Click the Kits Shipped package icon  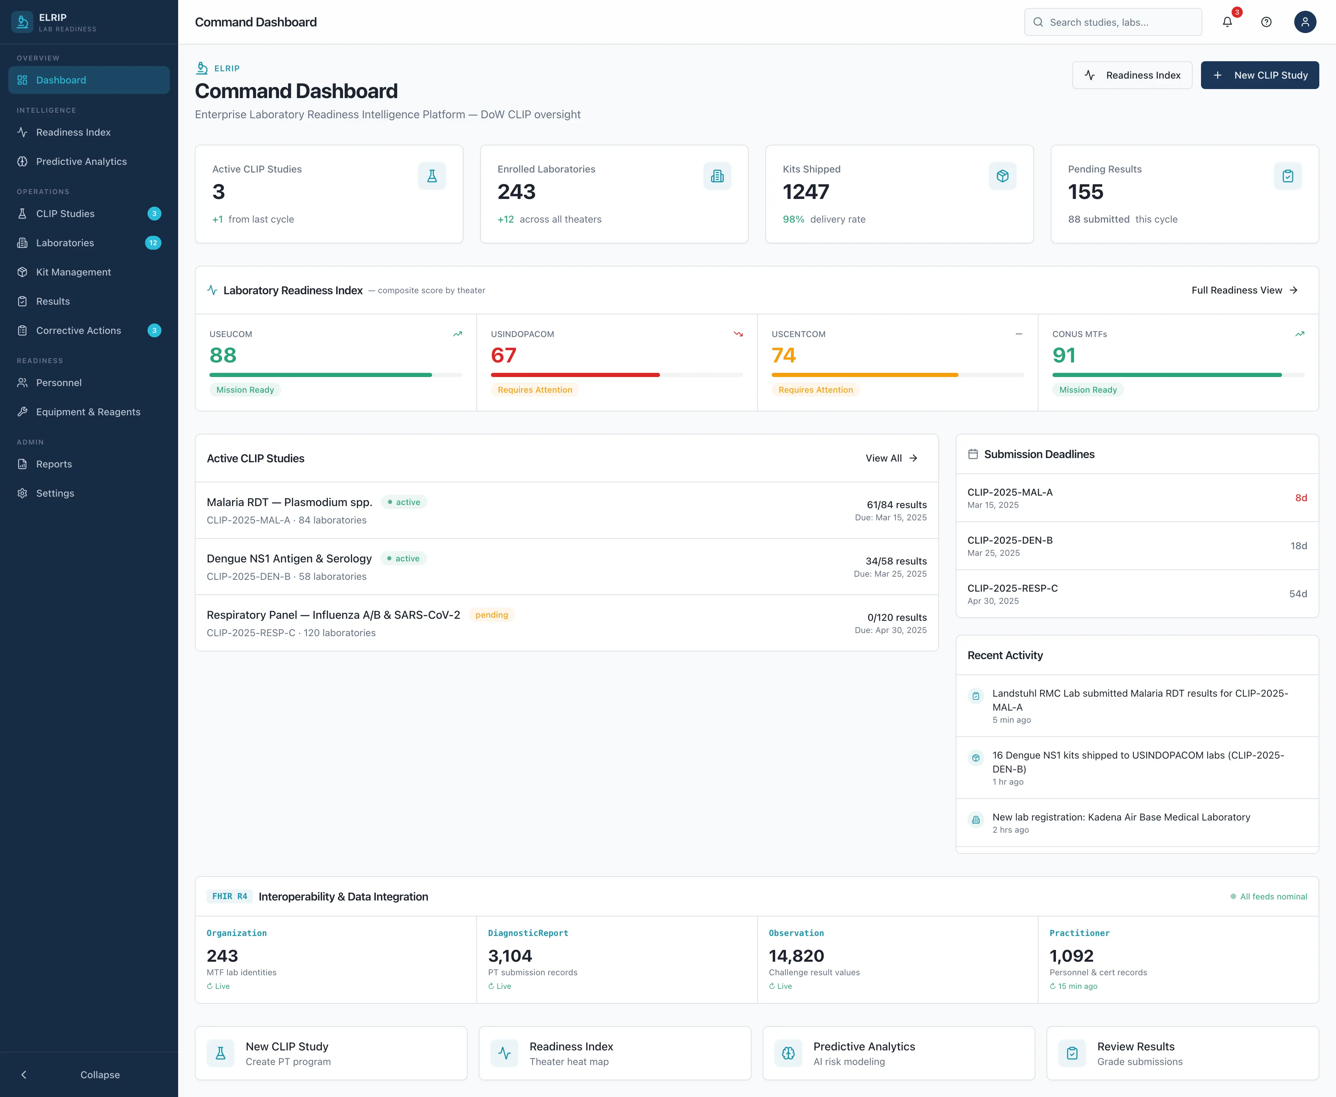pos(1002,176)
